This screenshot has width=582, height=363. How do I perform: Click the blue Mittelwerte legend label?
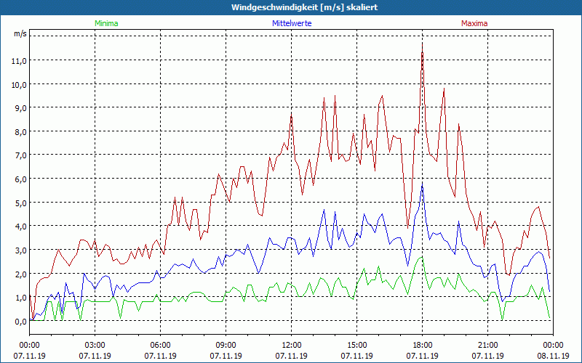pos(292,23)
